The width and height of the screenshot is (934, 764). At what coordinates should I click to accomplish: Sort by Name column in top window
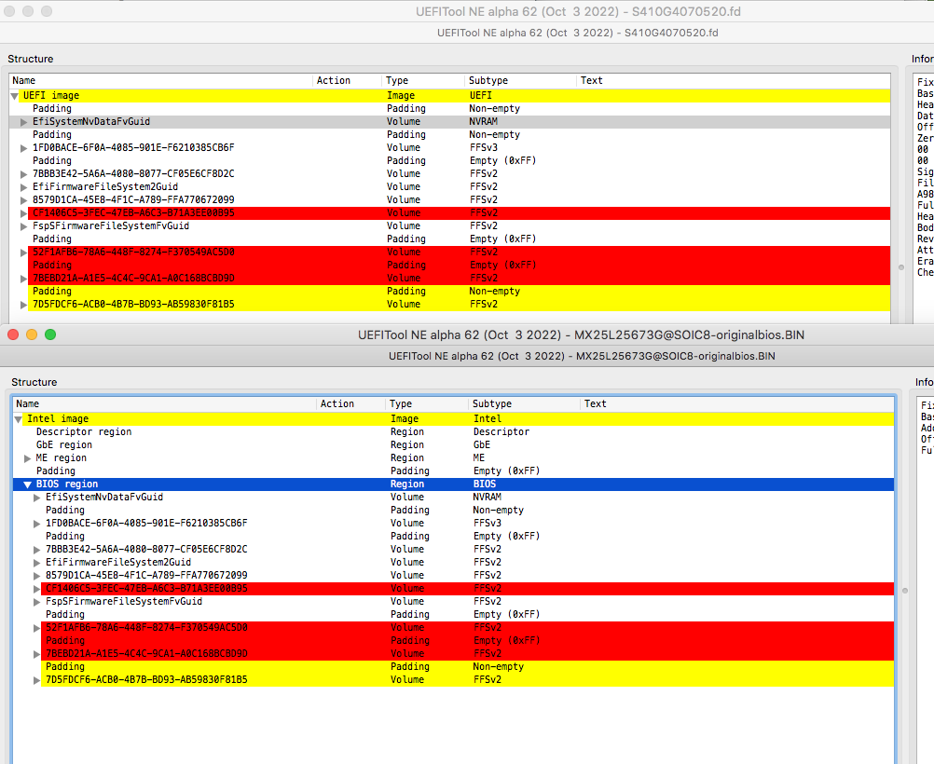tap(161, 80)
